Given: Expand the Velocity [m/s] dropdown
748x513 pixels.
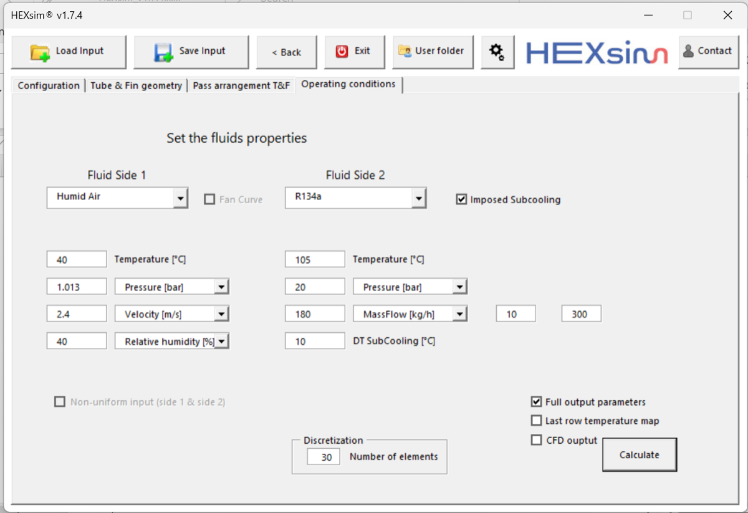Looking at the screenshot, I should pos(221,314).
